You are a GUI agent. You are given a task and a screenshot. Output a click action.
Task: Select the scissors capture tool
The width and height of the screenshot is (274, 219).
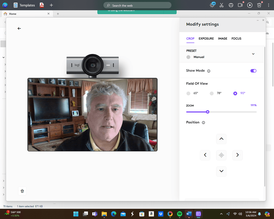(221, 5)
